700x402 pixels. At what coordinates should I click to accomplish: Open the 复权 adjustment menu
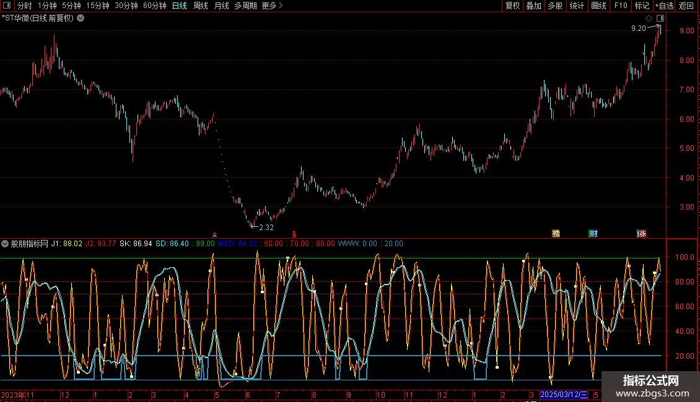512,6
